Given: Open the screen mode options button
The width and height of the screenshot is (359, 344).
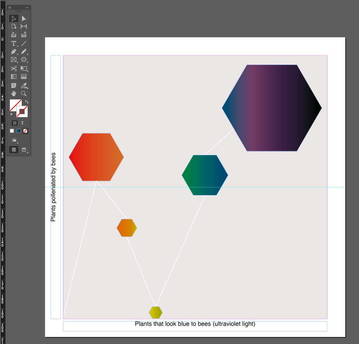Looking at the screenshot, I should click(x=24, y=150).
